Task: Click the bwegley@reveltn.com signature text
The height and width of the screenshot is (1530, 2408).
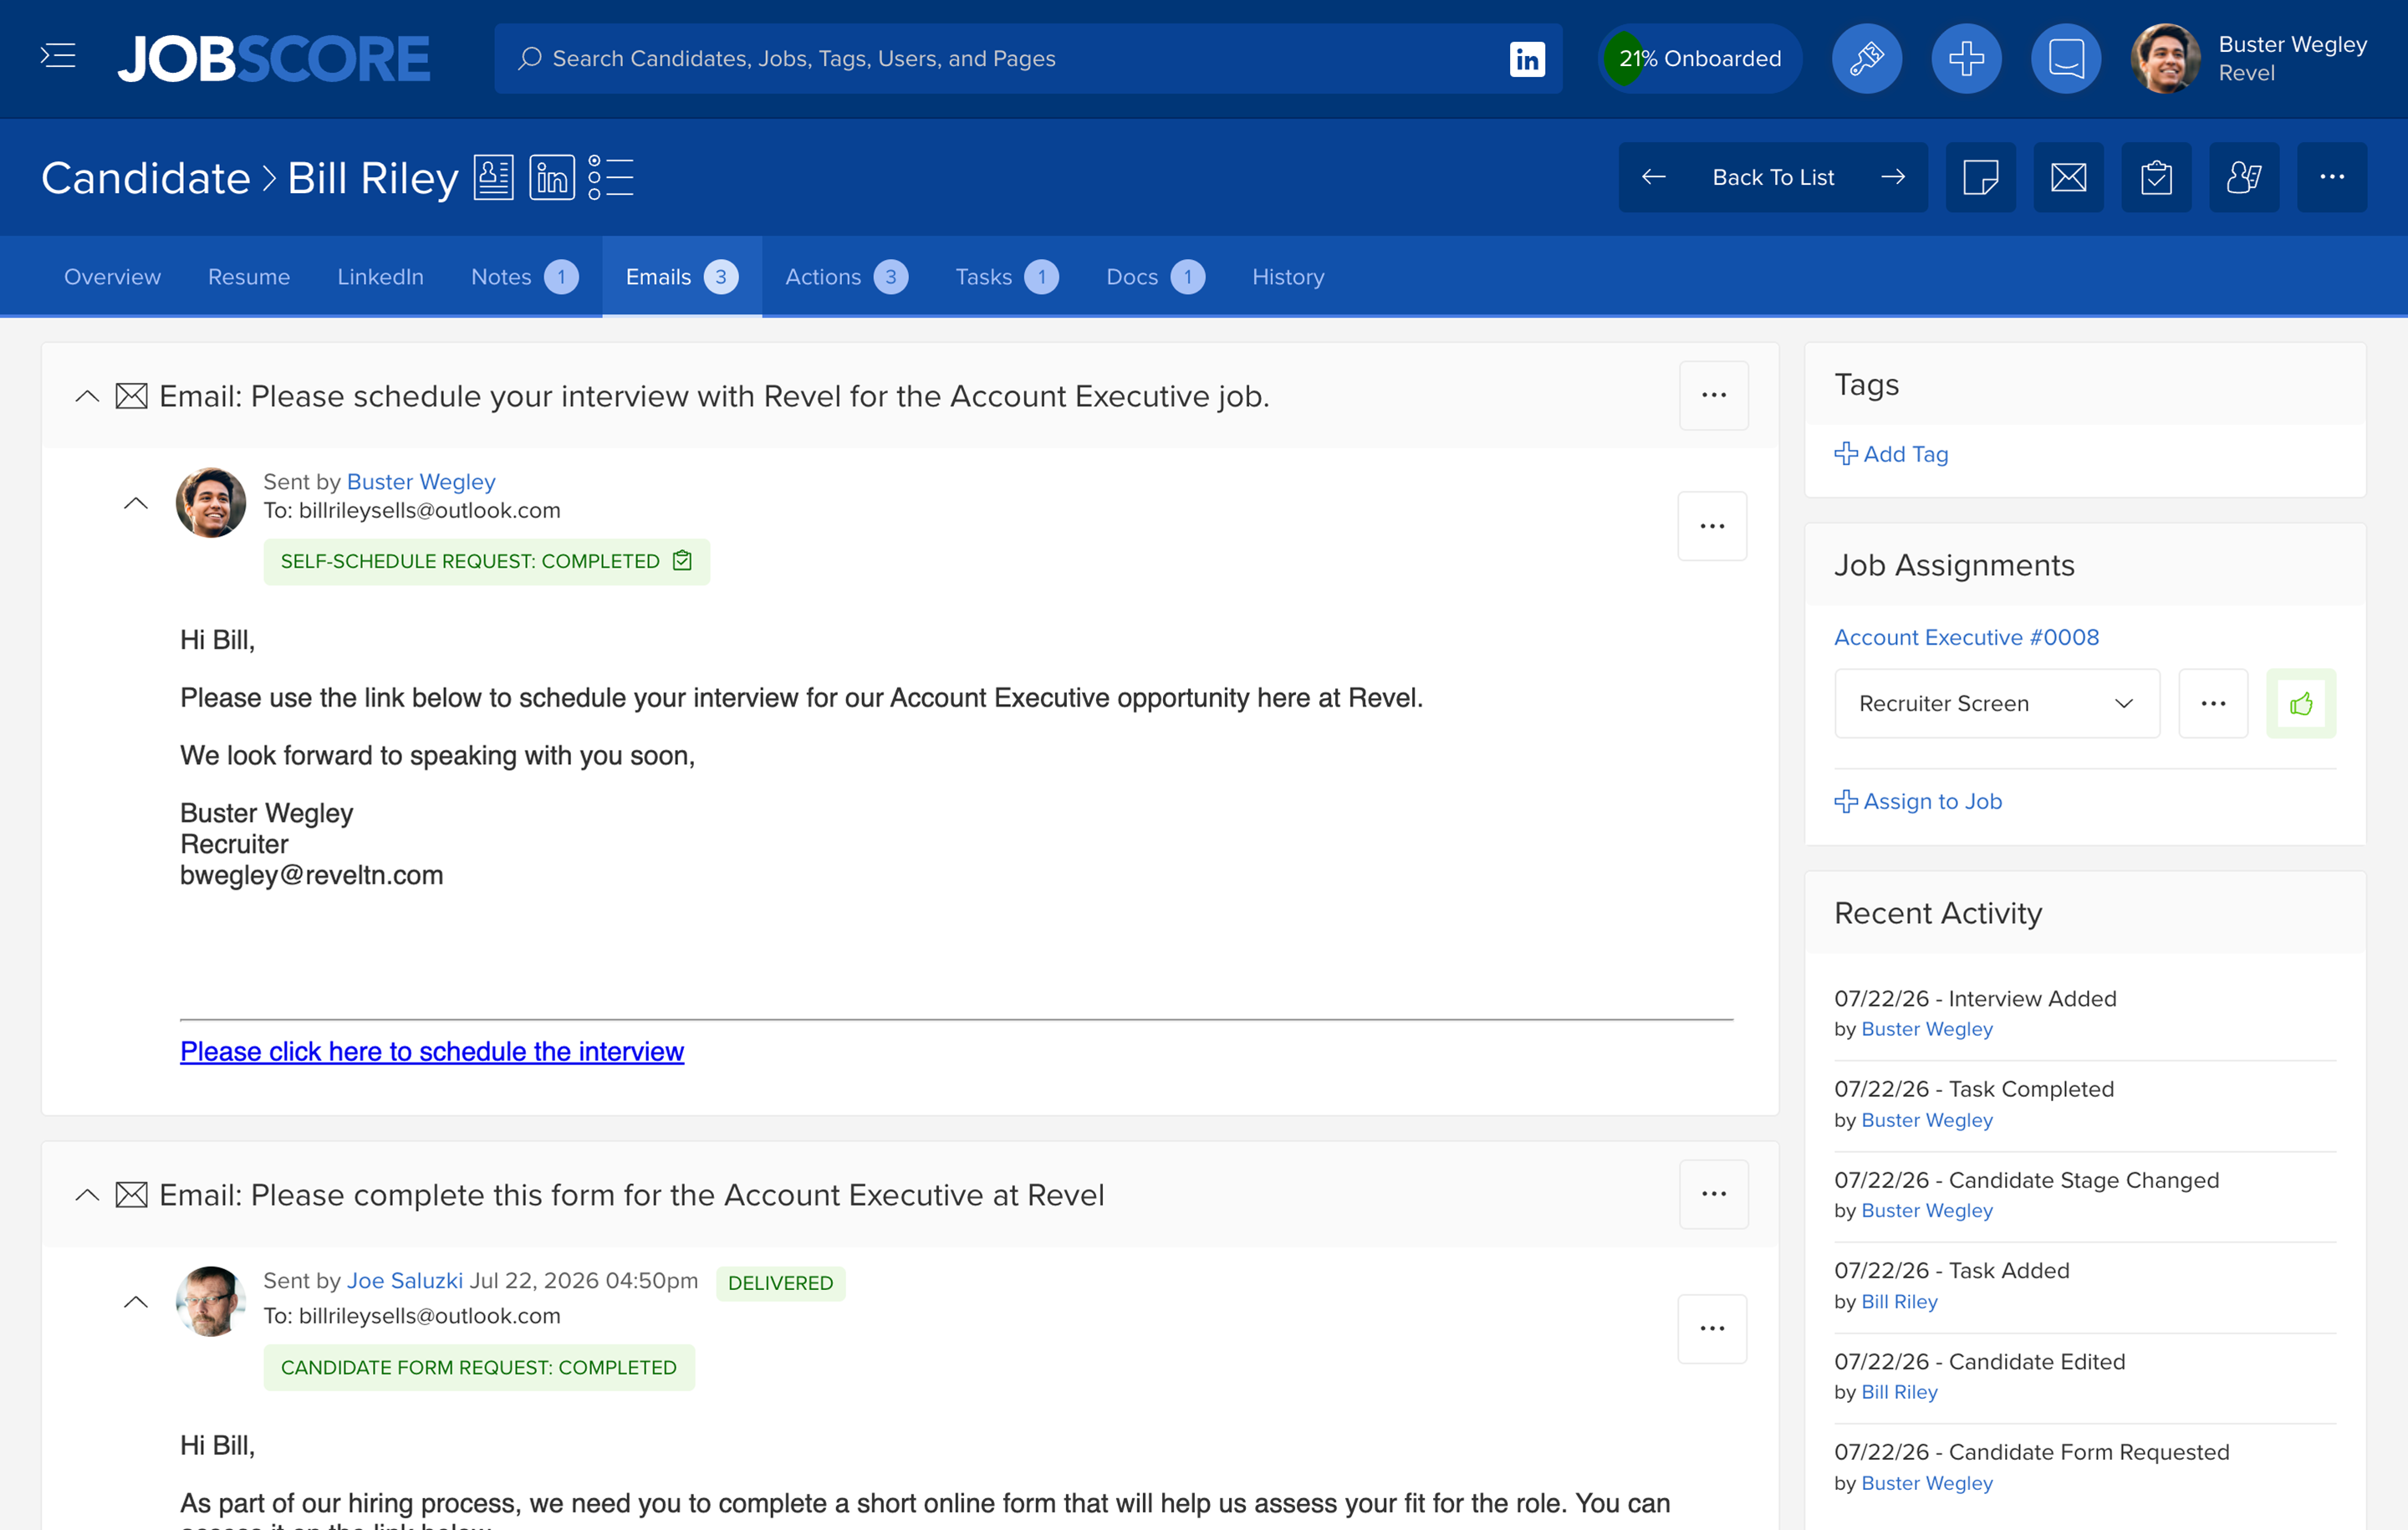Action: click(x=311, y=875)
